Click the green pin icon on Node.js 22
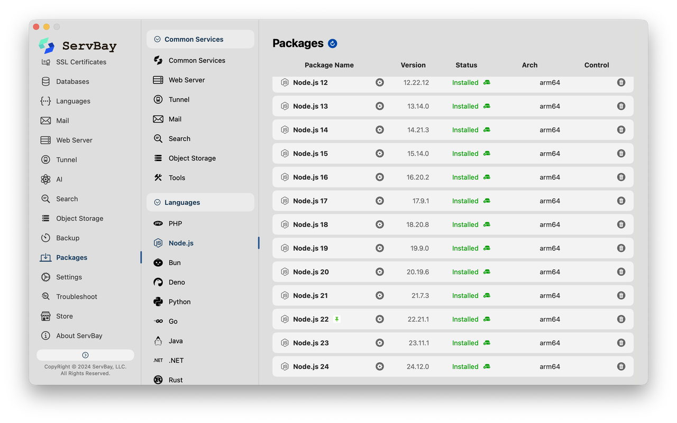 [x=337, y=319]
